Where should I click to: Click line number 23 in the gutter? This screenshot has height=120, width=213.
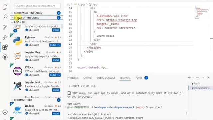(70, 44)
